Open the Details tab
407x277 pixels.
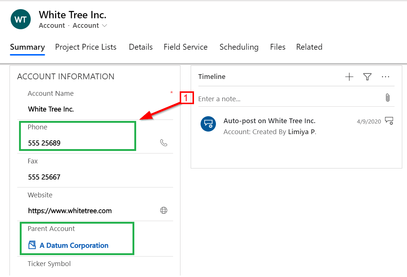click(x=141, y=47)
